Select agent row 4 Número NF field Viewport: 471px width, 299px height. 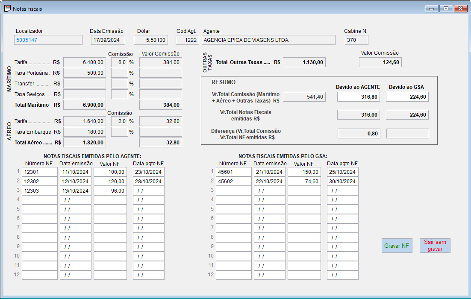pyautogui.click(x=39, y=200)
